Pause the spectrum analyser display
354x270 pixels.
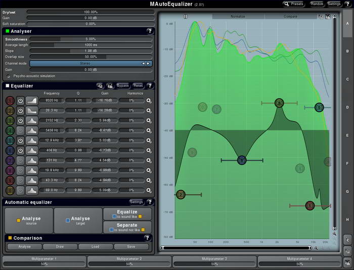[x=185, y=16]
